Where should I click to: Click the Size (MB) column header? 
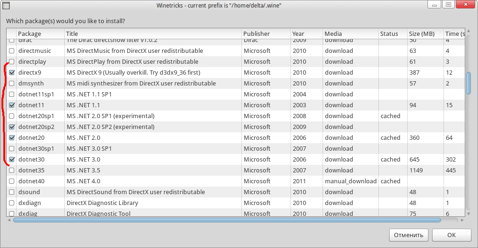pyautogui.click(x=424, y=34)
